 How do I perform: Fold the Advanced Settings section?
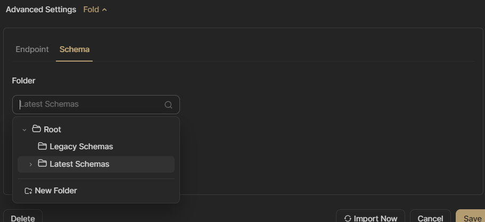click(x=95, y=10)
